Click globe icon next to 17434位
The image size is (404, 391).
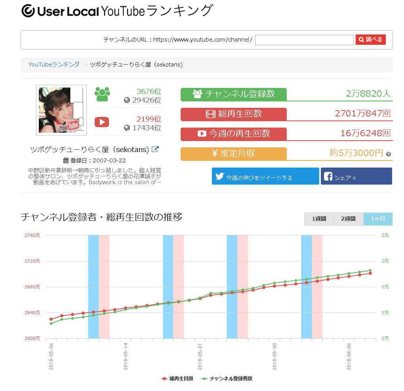pos(127,128)
